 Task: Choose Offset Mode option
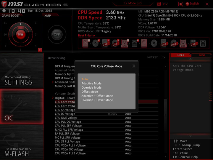point(90,92)
